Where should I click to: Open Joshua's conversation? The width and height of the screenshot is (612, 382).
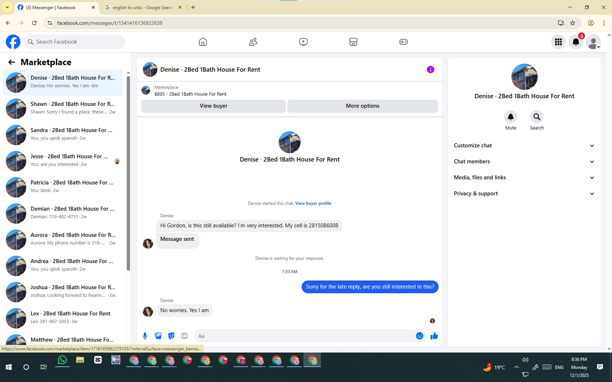[x=63, y=291]
